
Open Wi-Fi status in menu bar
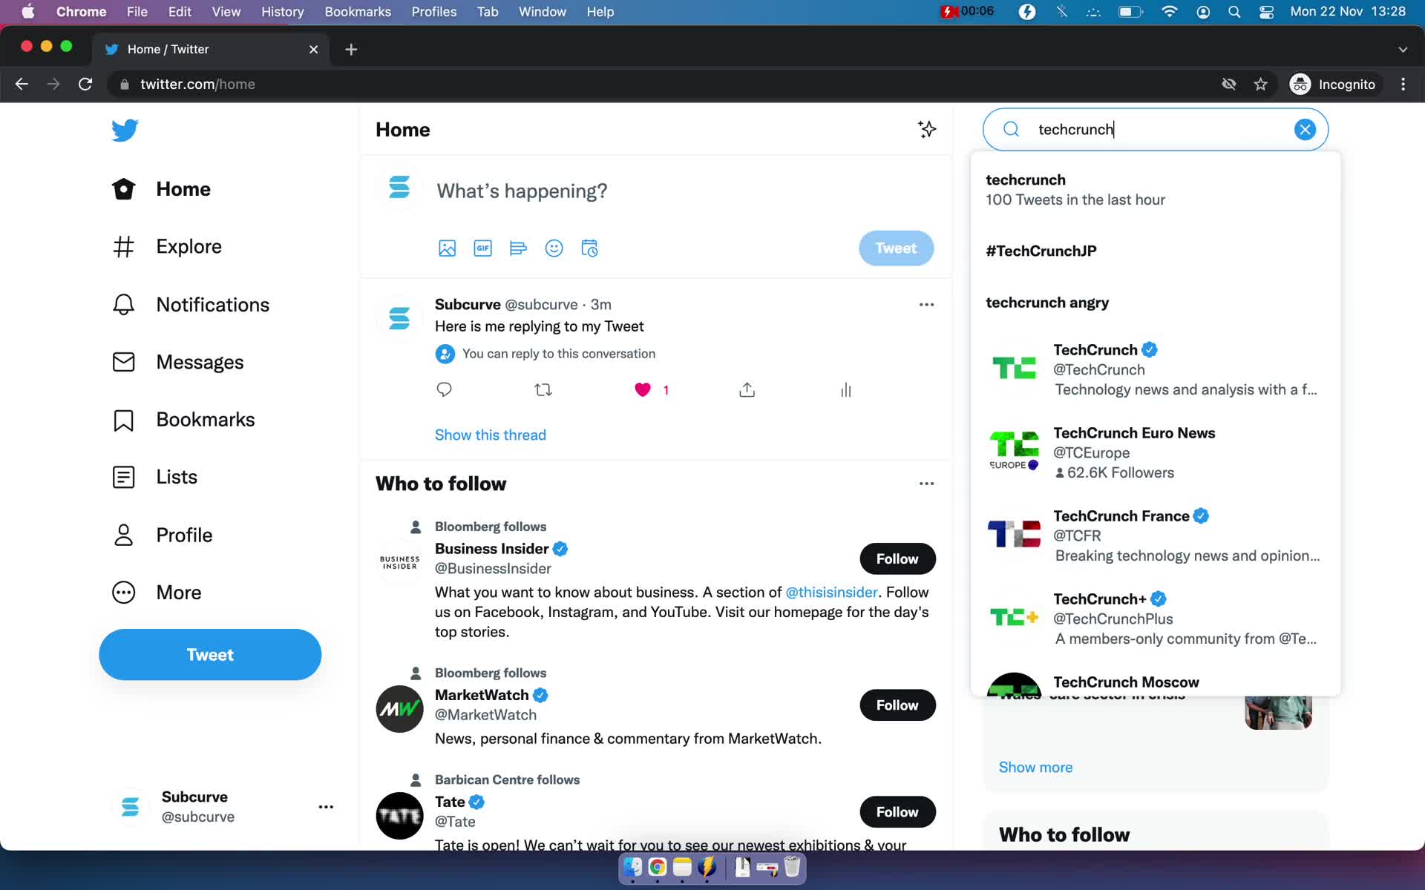pos(1169,12)
